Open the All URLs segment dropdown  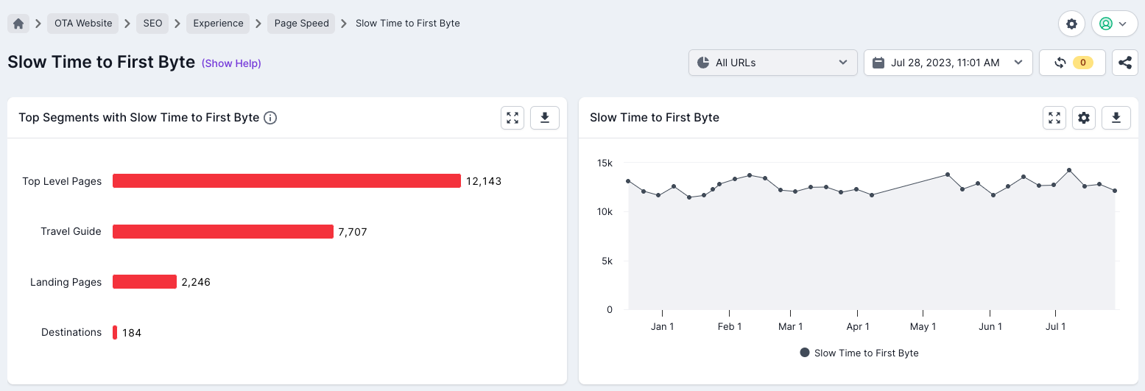[773, 63]
